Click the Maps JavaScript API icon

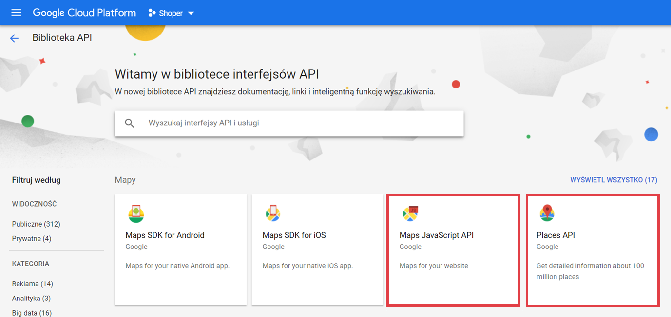pyautogui.click(x=410, y=213)
